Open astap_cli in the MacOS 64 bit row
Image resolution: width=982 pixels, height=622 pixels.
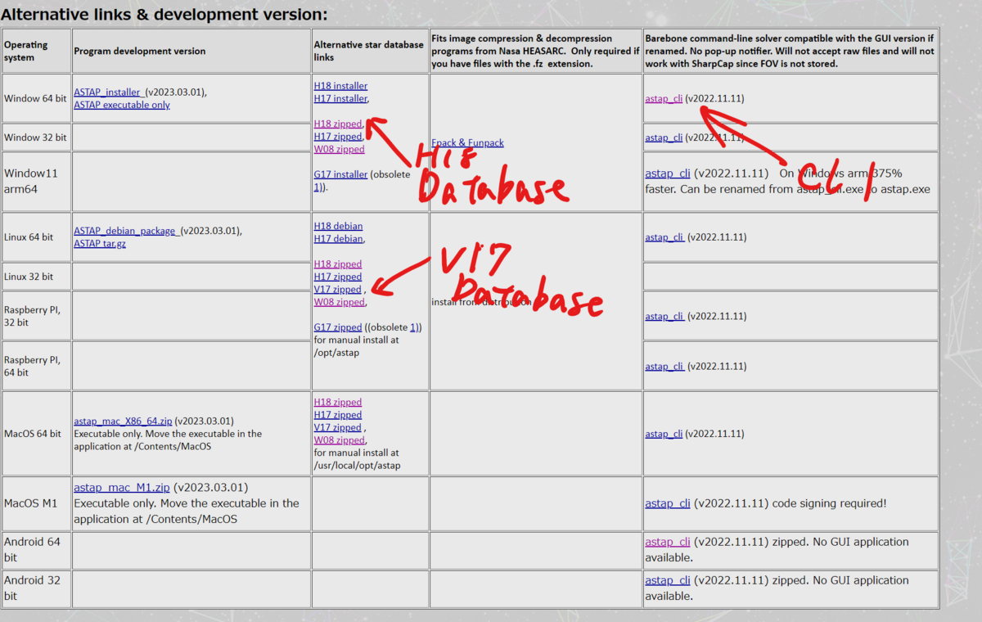664,434
